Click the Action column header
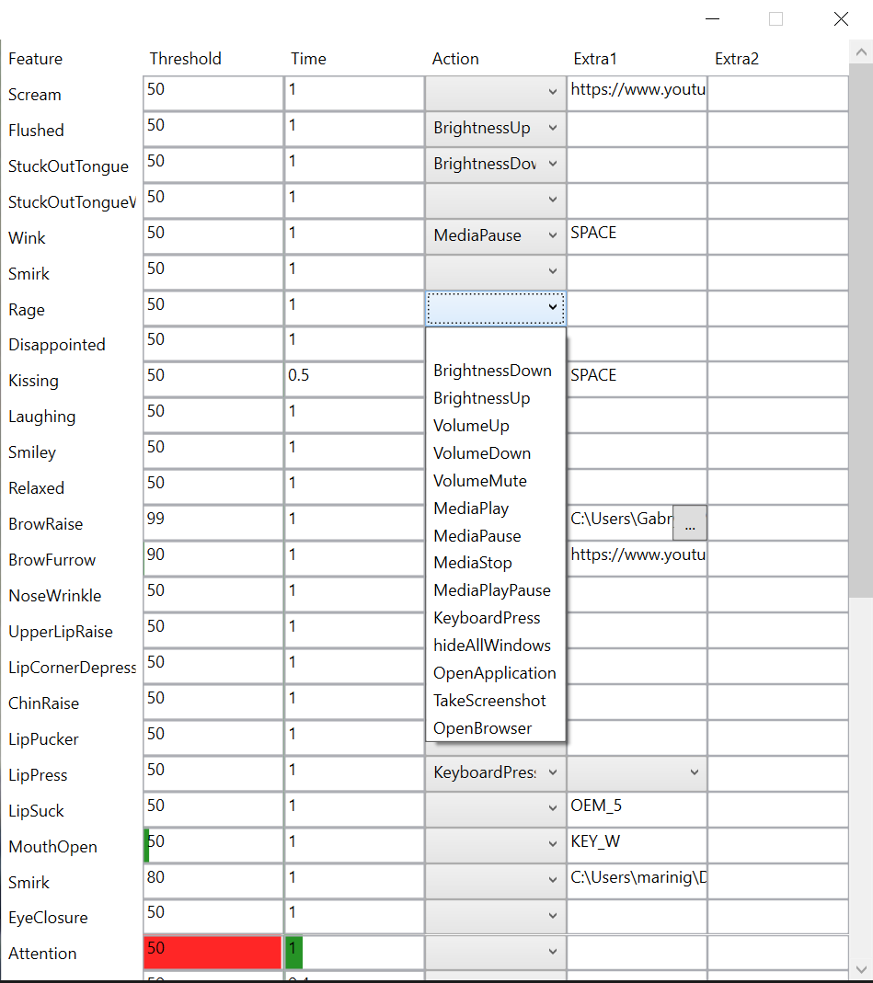873x983 pixels. click(x=455, y=59)
